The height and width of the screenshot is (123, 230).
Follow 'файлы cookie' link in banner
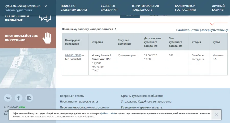pos(108,113)
